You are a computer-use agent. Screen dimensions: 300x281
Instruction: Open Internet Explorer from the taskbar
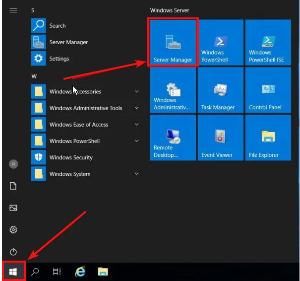80,272
